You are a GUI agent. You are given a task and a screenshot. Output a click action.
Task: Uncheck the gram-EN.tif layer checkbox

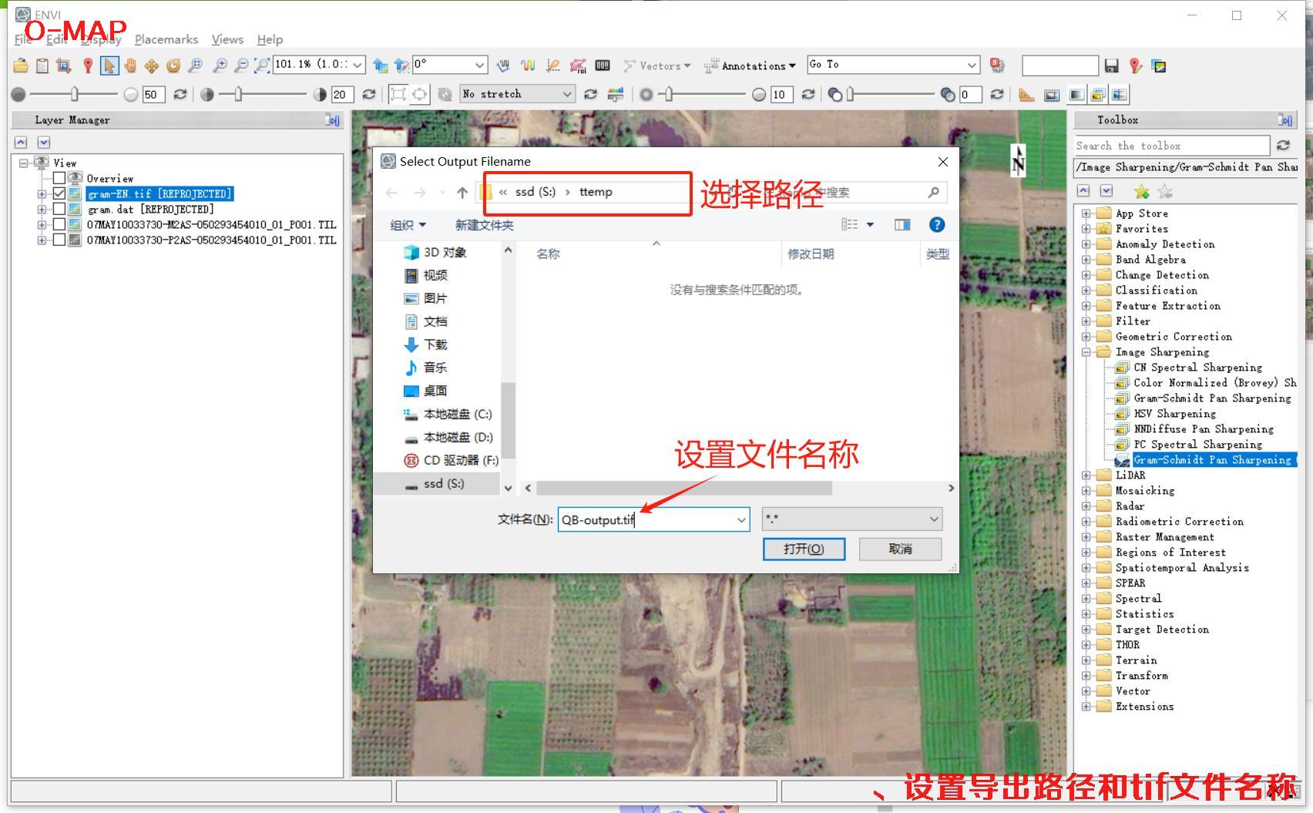[59, 193]
